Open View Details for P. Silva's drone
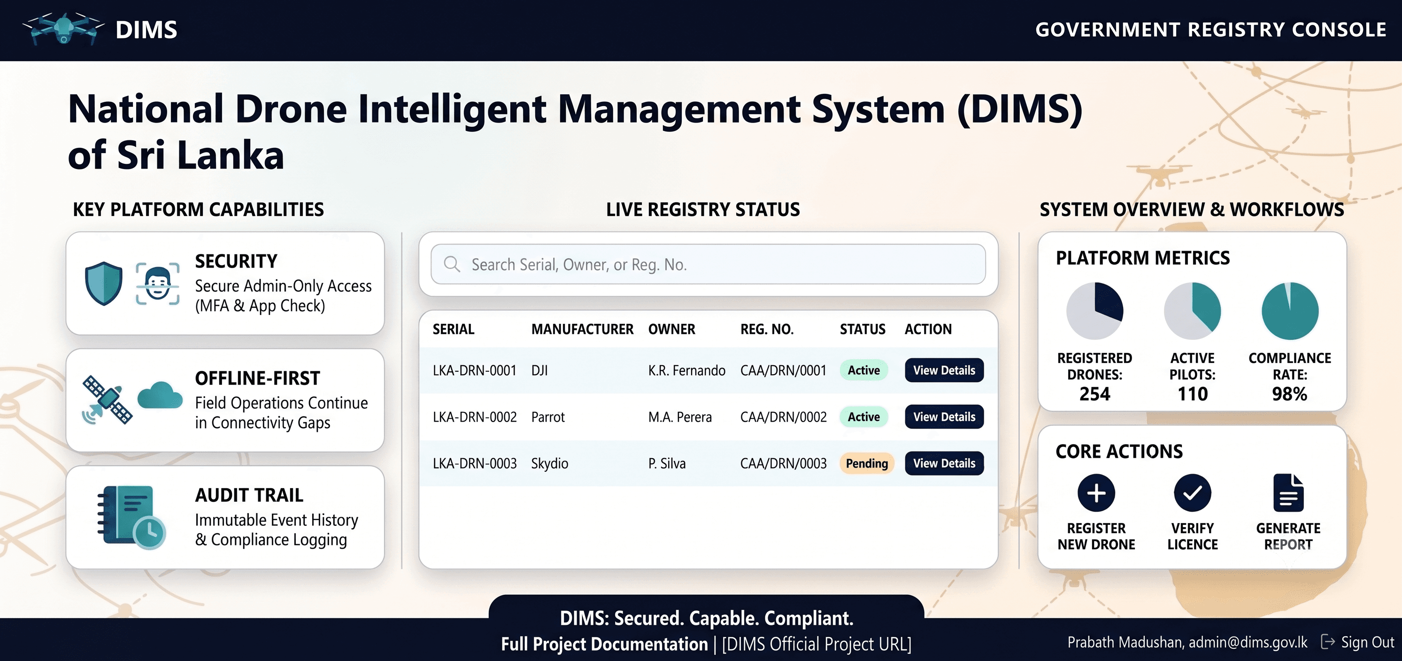Screen dimensions: 1402x661 tap(944, 463)
